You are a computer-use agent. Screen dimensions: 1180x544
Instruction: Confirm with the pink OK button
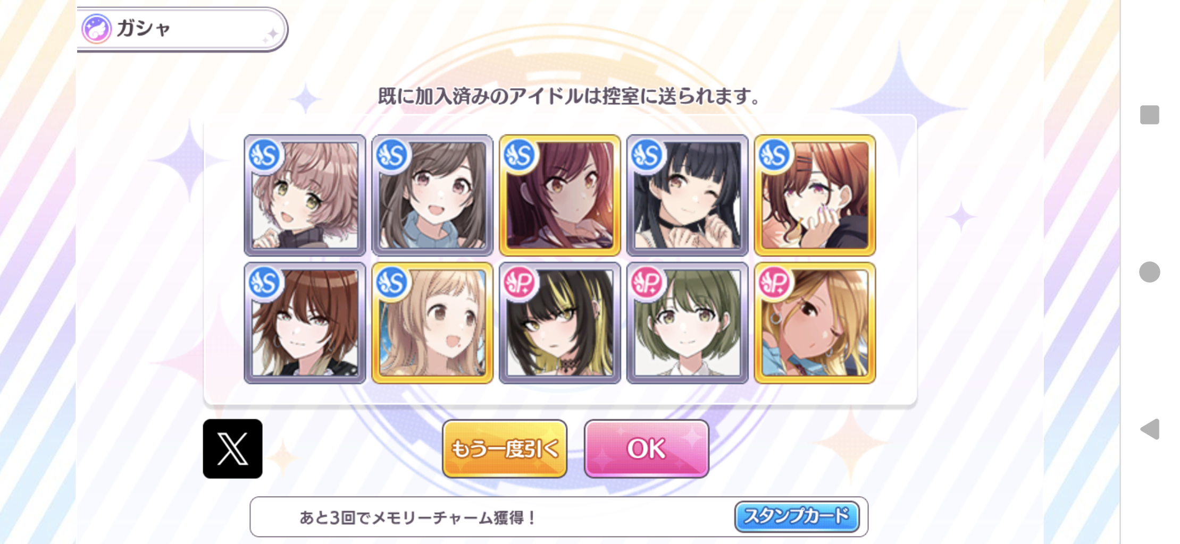point(646,449)
